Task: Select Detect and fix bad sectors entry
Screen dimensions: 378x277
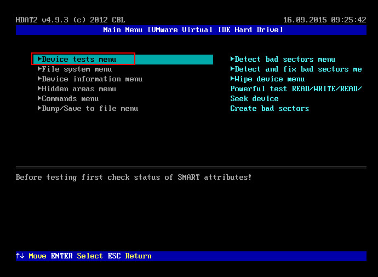Action: tap(298, 69)
